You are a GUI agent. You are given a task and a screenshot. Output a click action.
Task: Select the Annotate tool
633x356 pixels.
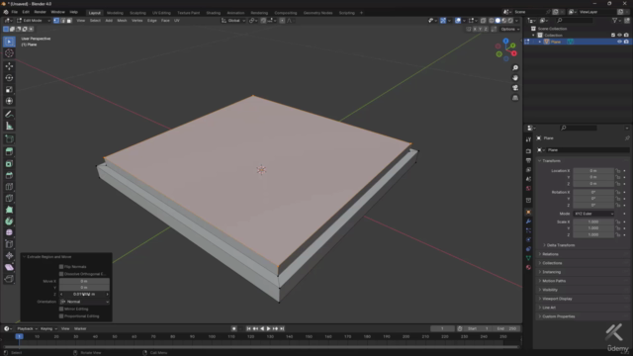click(9, 115)
